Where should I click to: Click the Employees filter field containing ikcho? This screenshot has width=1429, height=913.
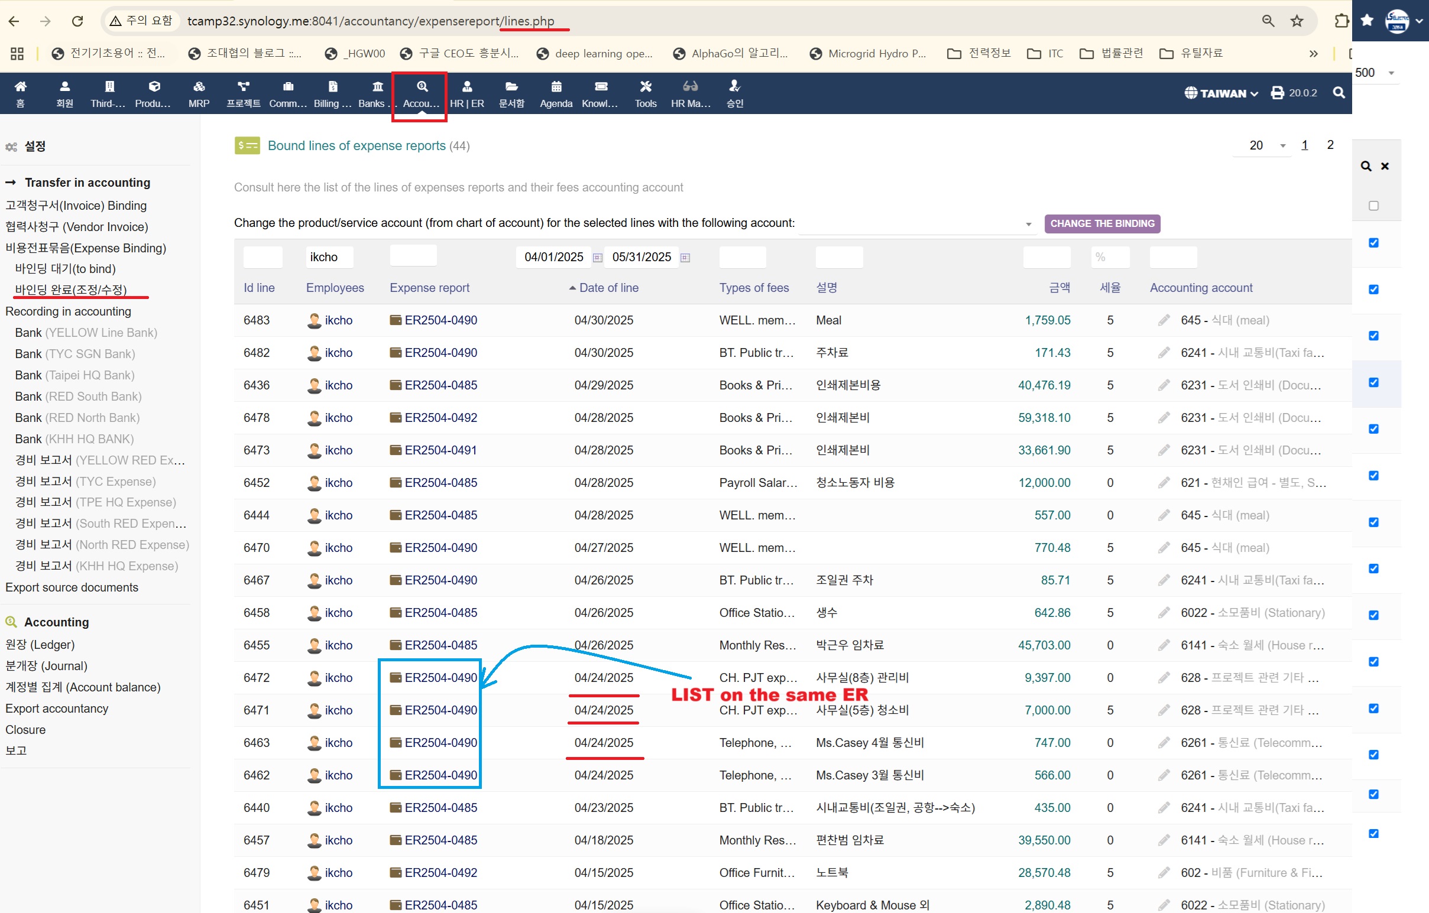pos(329,257)
